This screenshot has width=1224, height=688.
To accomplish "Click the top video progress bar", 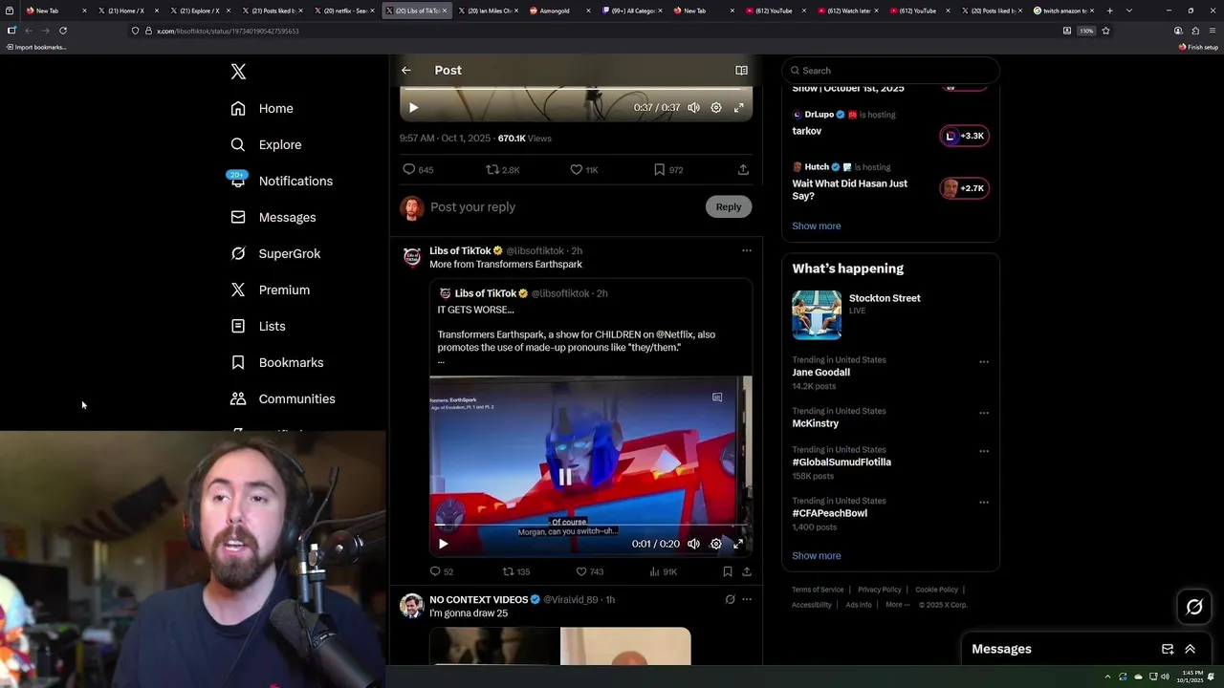I will point(576,90).
